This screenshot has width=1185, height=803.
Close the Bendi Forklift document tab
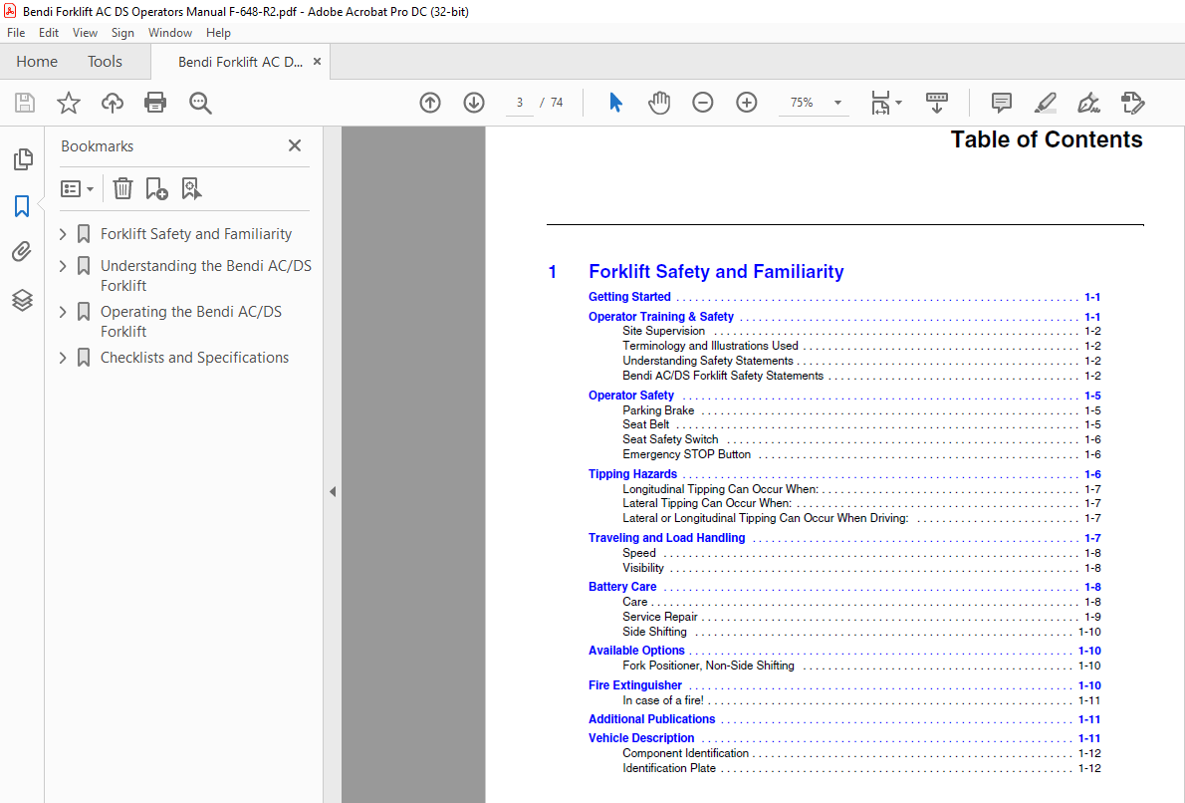pos(318,61)
